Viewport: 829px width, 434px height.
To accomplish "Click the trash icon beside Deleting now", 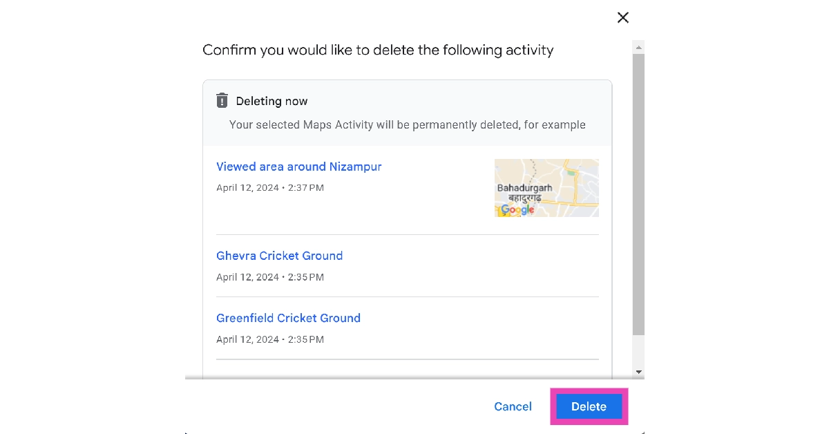I will [222, 101].
